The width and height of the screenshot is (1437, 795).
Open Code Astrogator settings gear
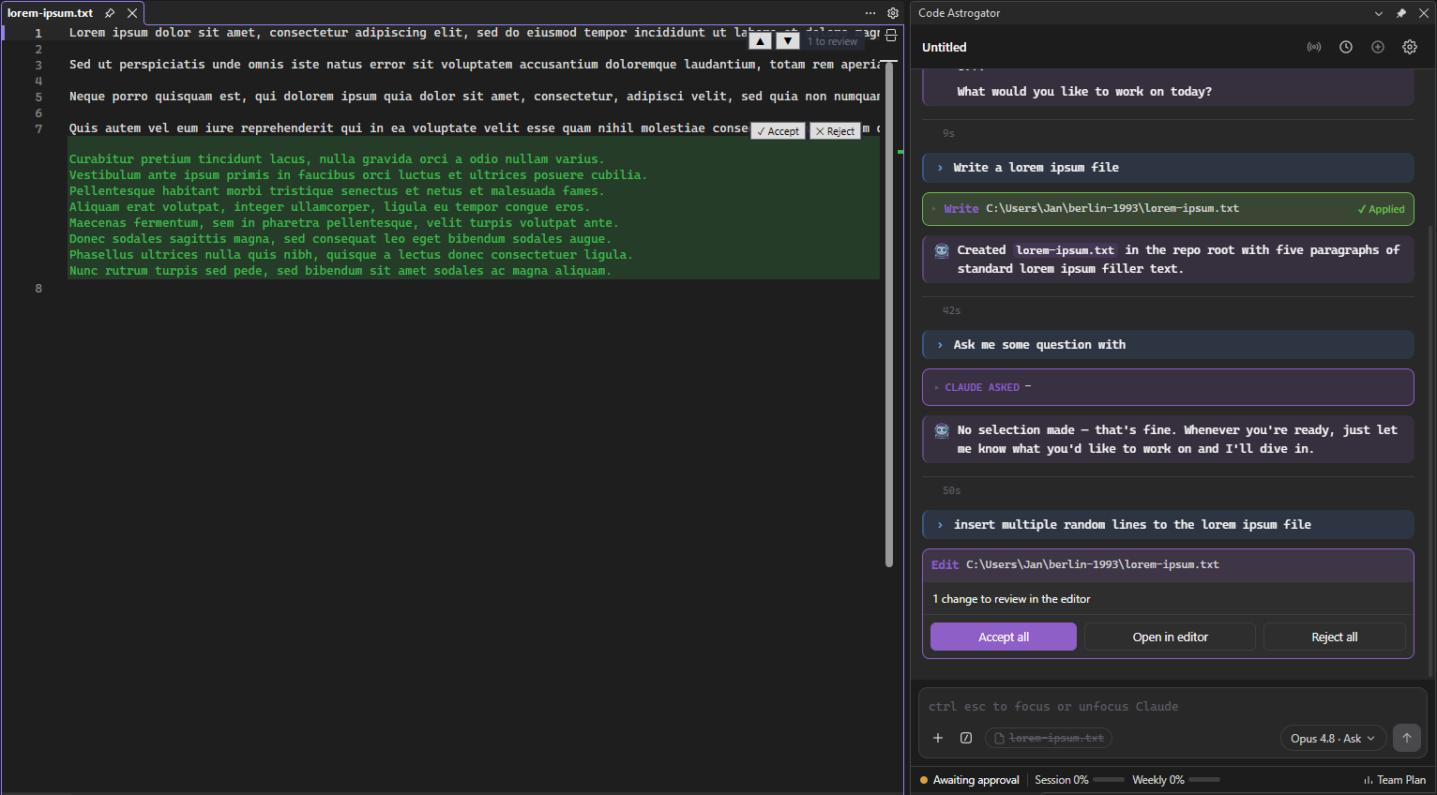(1410, 47)
